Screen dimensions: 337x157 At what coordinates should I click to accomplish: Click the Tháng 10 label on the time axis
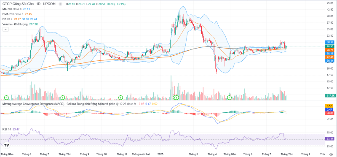pyautogui.click(x=102, y=154)
